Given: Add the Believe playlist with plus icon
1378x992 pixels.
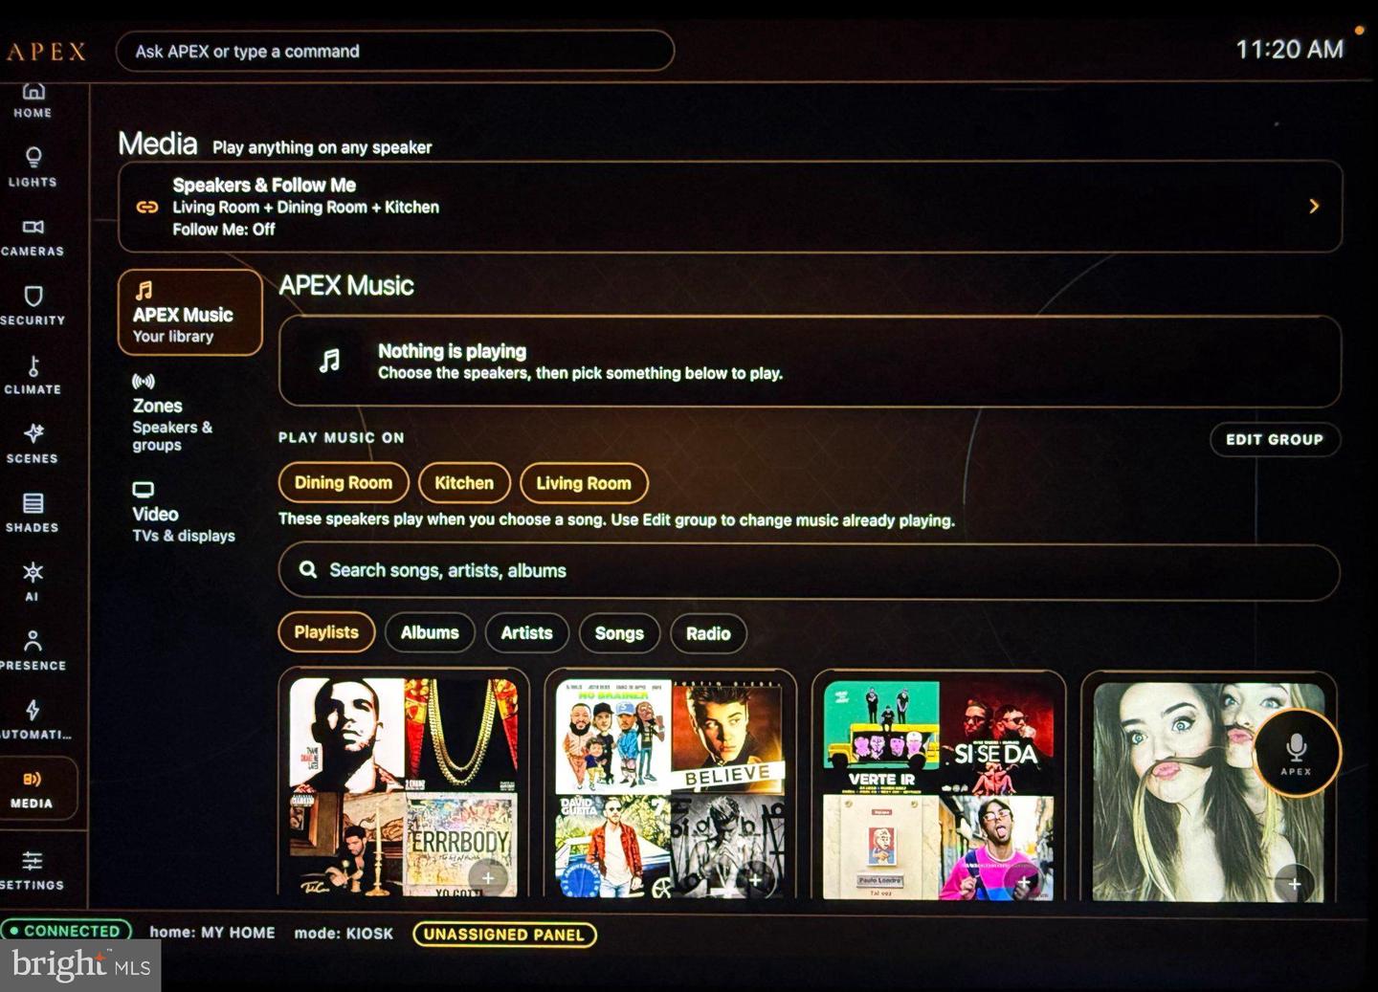Looking at the screenshot, I should click(755, 879).
